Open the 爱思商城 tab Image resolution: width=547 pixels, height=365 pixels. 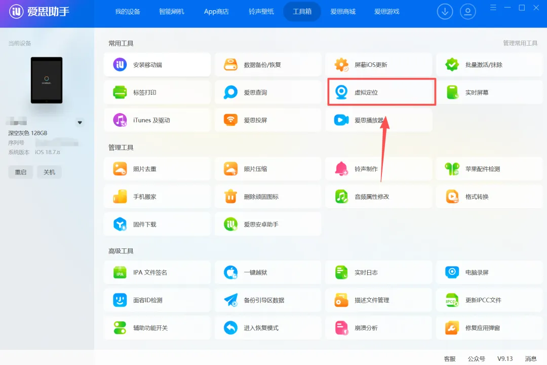343,12
